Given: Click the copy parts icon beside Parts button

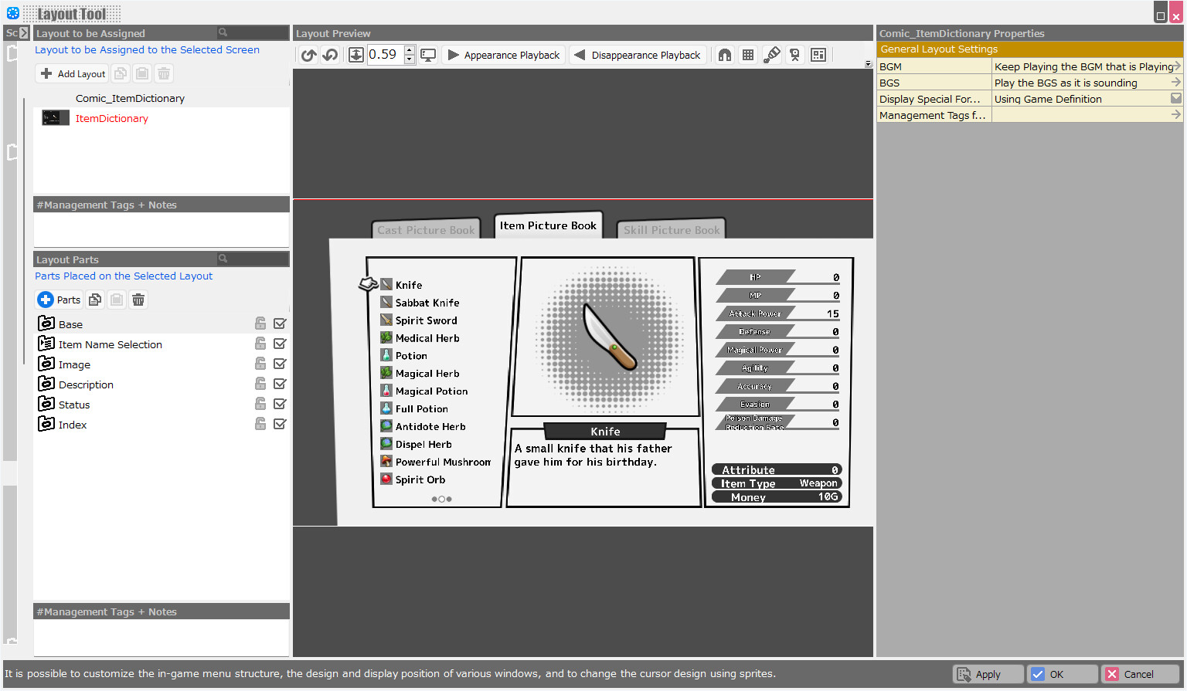Looking at the screenshot, I should click(94, 300).
